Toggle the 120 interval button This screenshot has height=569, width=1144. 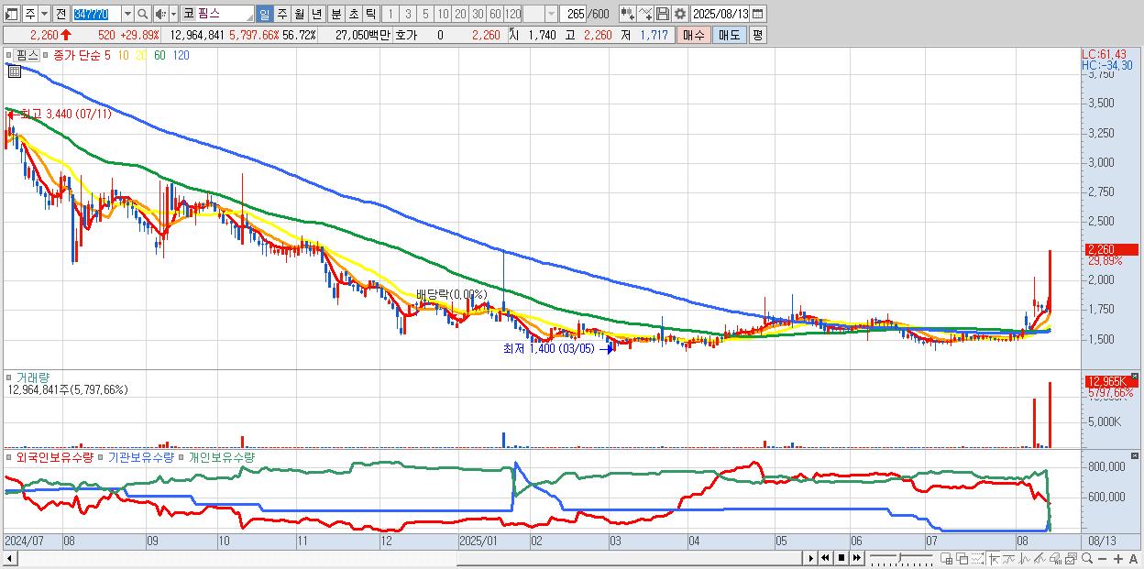coord(512,14)
